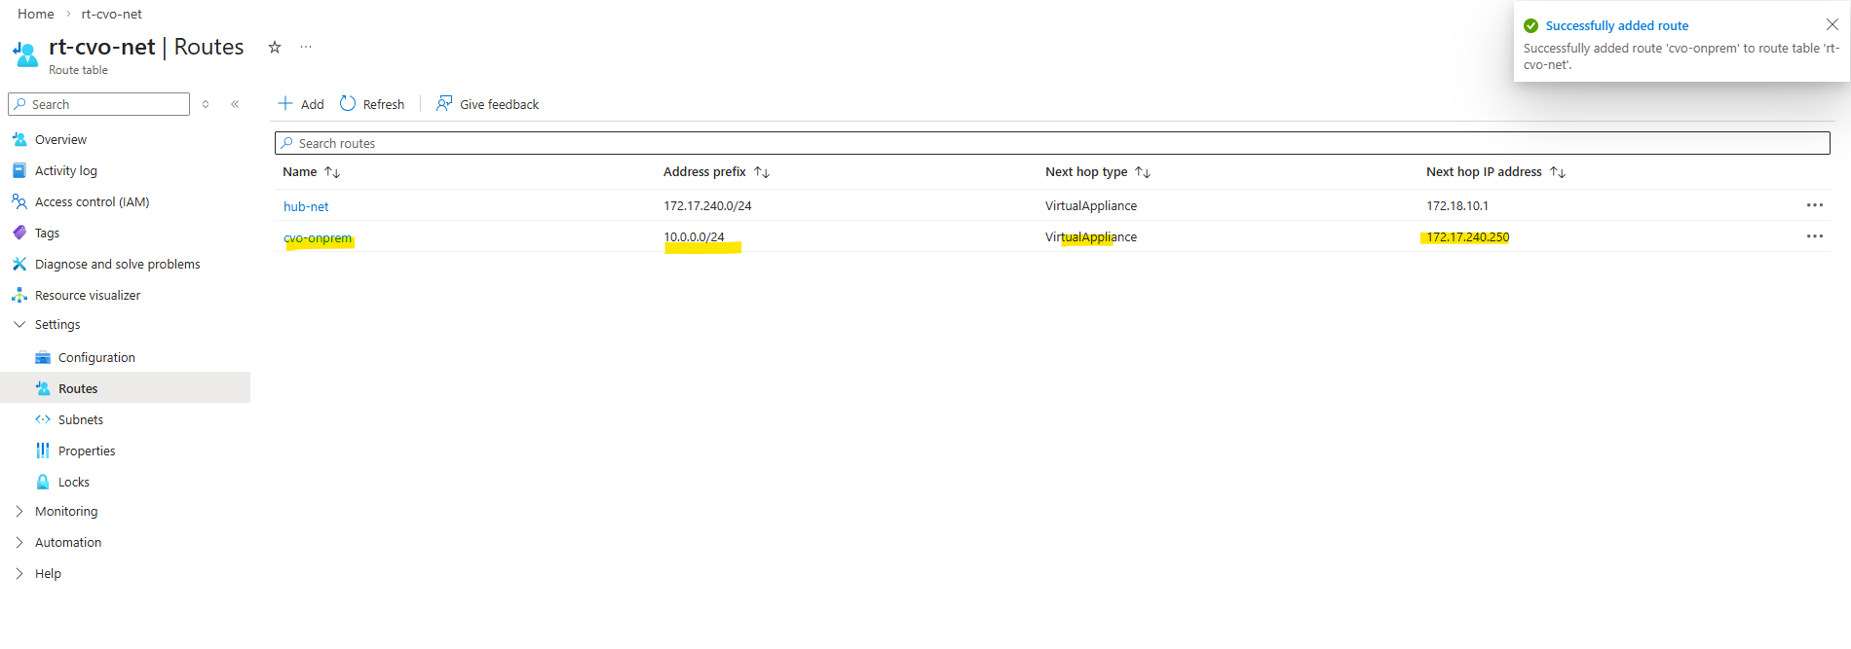
Task: Click the Resource visualizer icon
Action: tap(19, 295)
